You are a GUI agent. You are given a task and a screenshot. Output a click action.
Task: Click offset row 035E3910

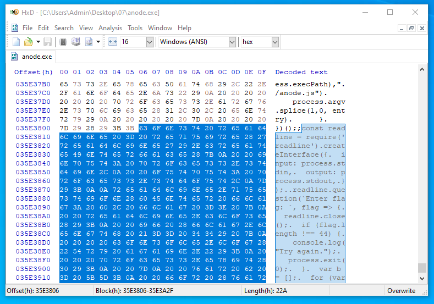[x=33, y=278]
